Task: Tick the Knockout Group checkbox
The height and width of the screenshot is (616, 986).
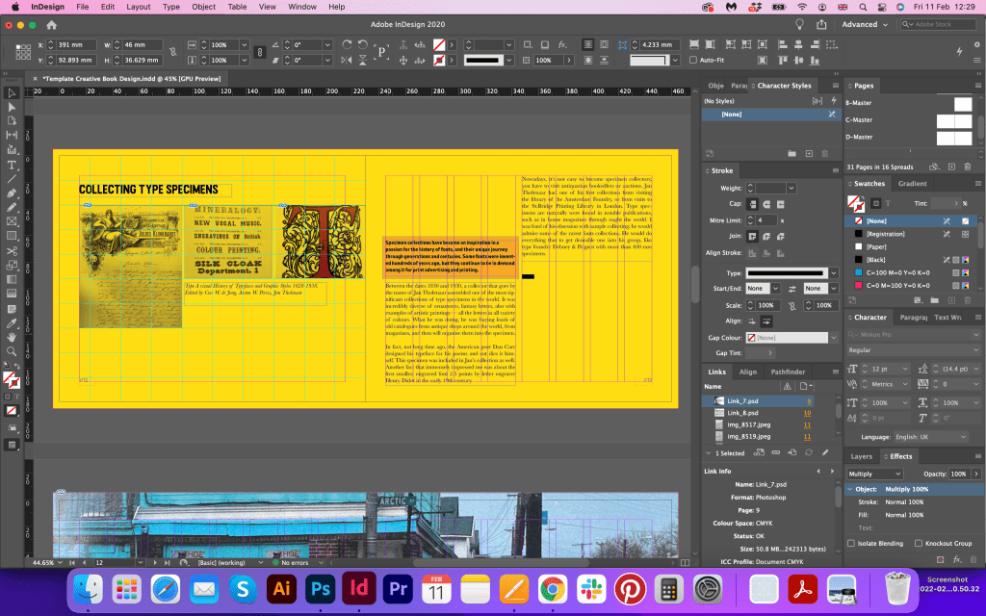Action: click(919, 543)
